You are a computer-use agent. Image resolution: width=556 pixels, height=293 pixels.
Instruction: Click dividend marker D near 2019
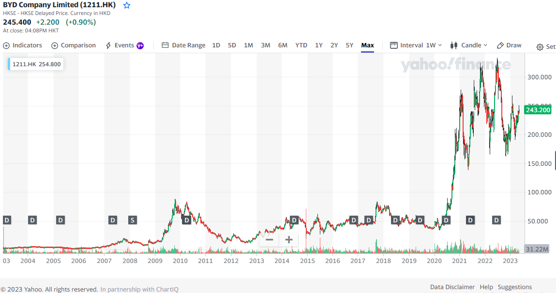(420, 220)
